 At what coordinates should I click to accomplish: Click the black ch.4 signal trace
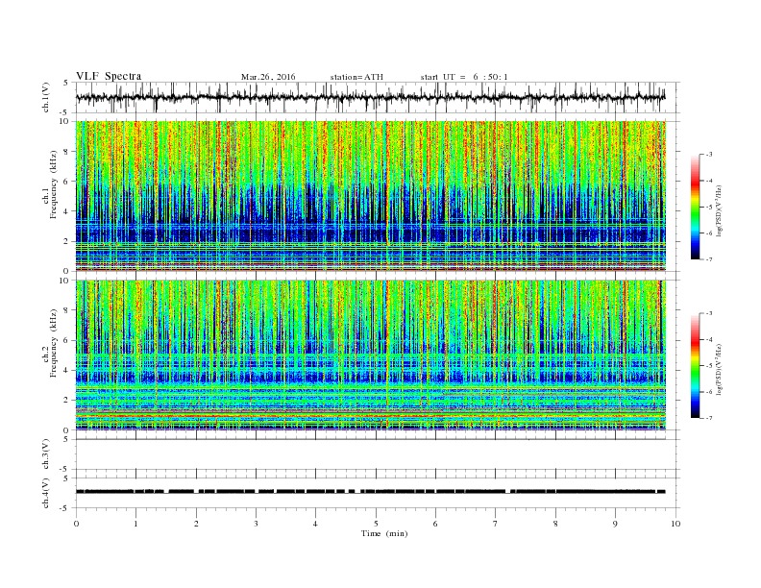click(371, 492)
